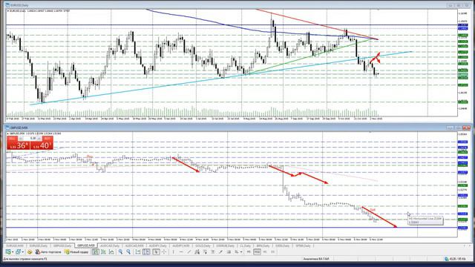Switch to the CL,Daily chart tab
Viewport: 475px width, 267px height.
(x=245, y=245)
